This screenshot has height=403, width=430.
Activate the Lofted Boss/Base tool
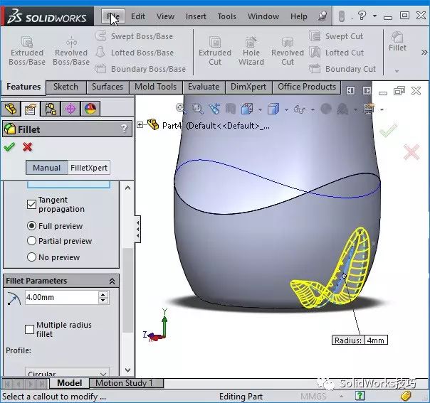point(135,53)
